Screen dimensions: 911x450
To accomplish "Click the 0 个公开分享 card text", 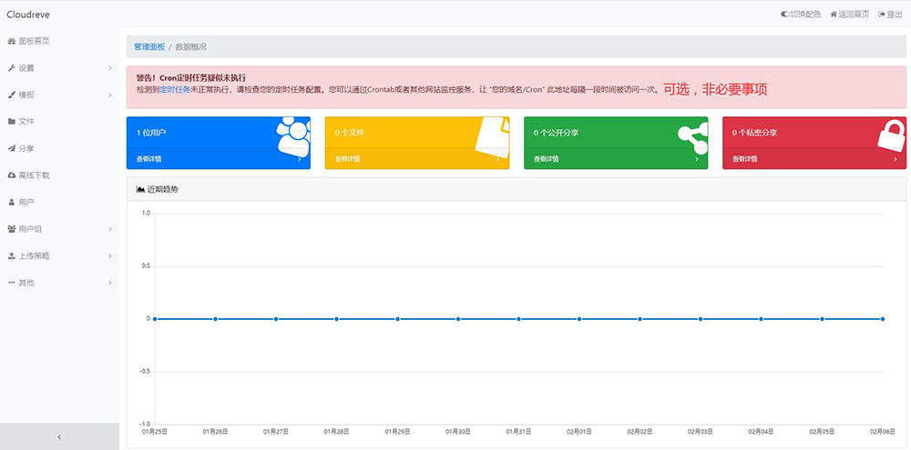I will tap(556, 133).
